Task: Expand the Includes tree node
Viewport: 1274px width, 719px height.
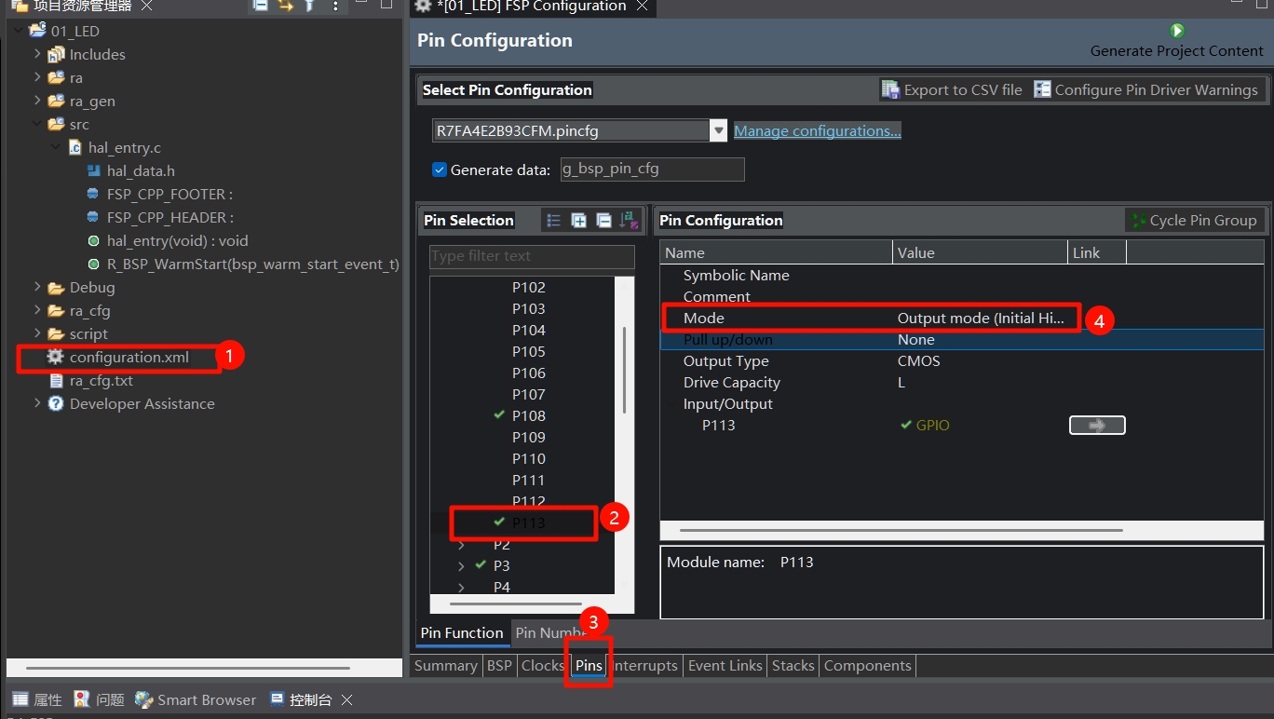Action: coord(37,55)
